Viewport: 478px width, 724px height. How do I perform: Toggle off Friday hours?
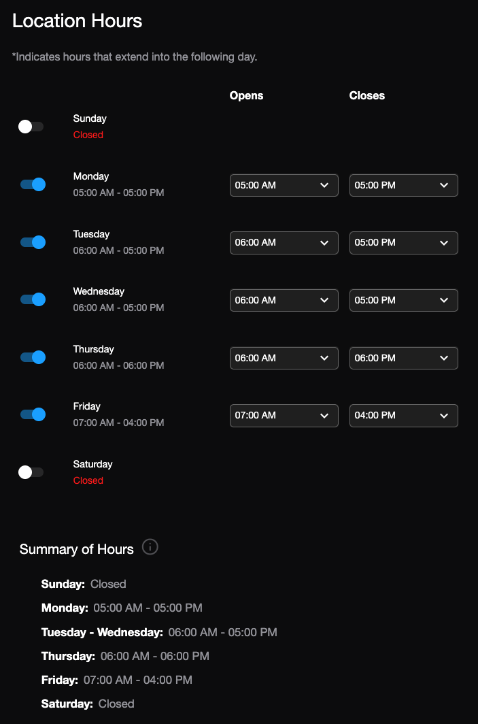33,414
